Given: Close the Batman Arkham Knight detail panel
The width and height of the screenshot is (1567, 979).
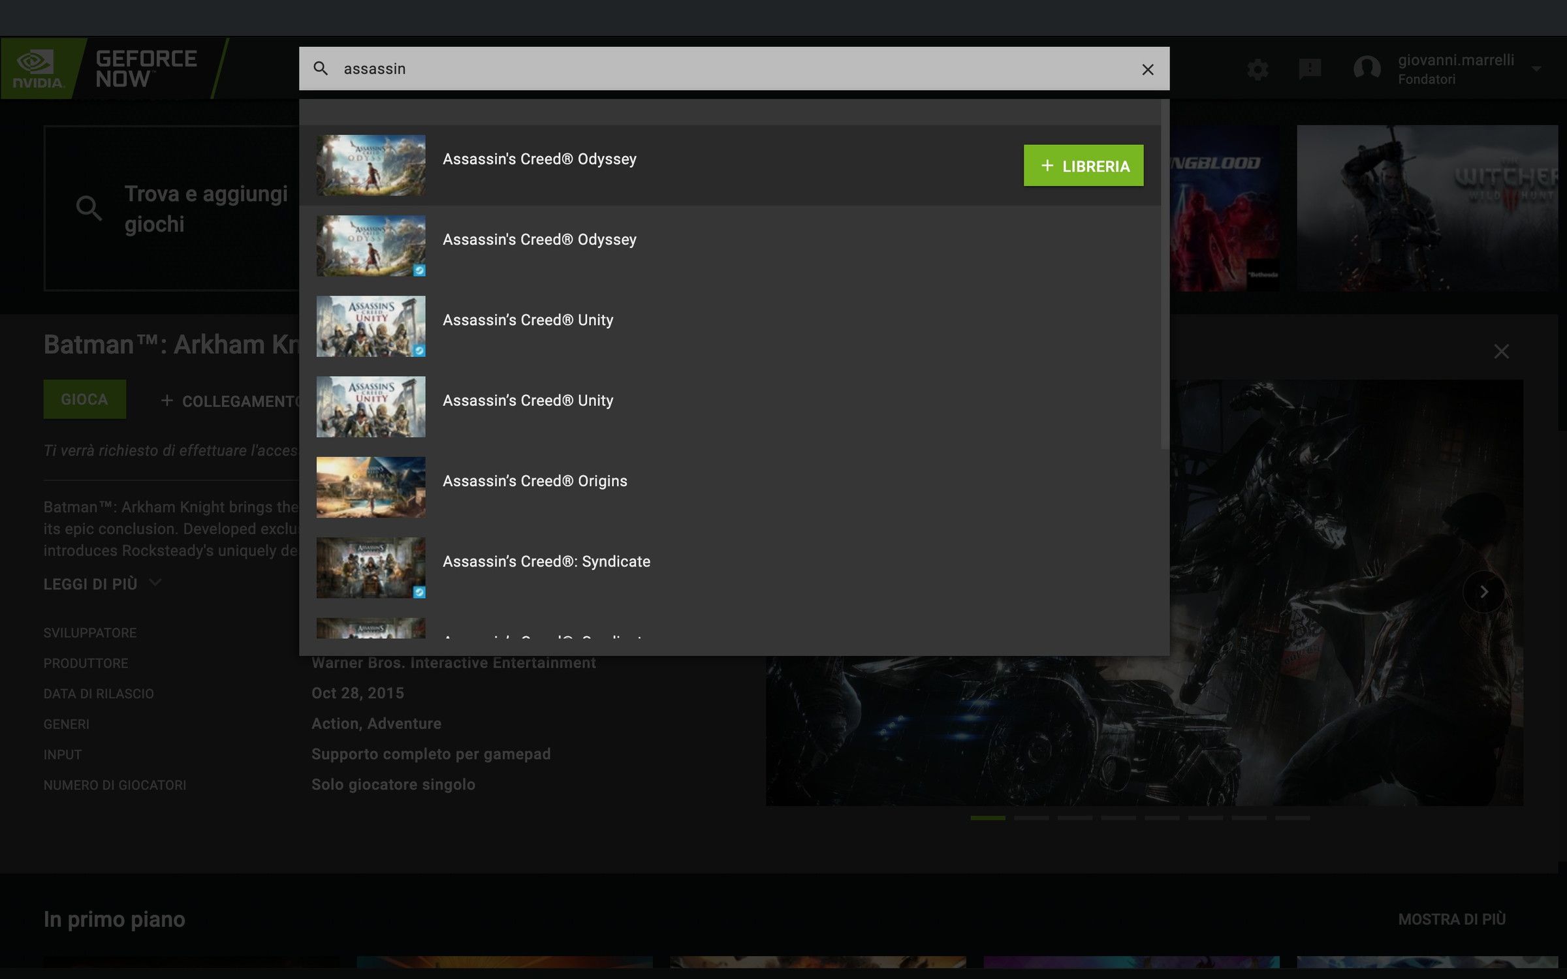Looking at the screenshot, I should click(x=1501, y=352).
